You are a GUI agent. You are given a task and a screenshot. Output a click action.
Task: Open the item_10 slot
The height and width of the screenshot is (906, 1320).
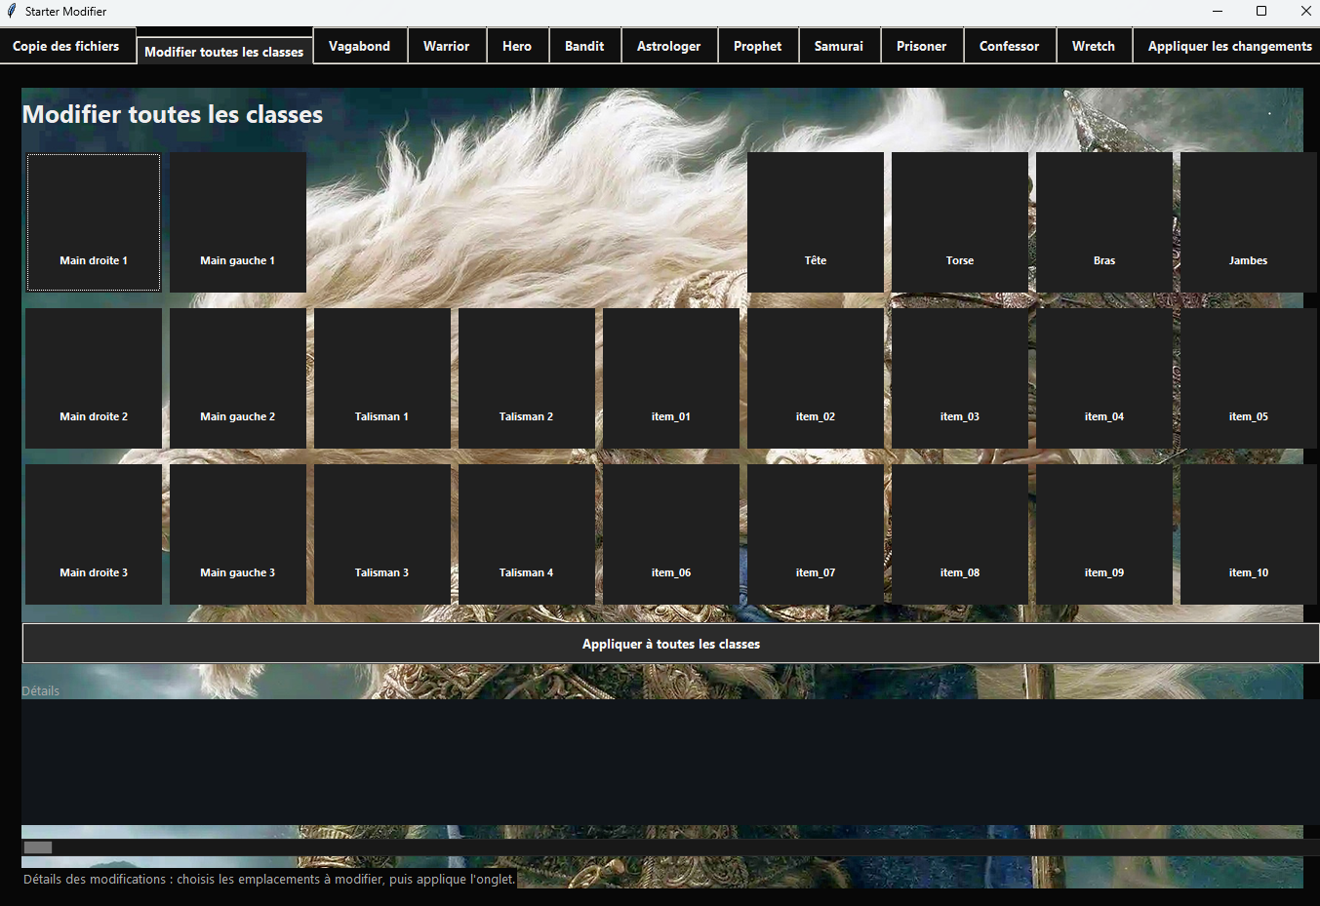[x=1249, y=534]
